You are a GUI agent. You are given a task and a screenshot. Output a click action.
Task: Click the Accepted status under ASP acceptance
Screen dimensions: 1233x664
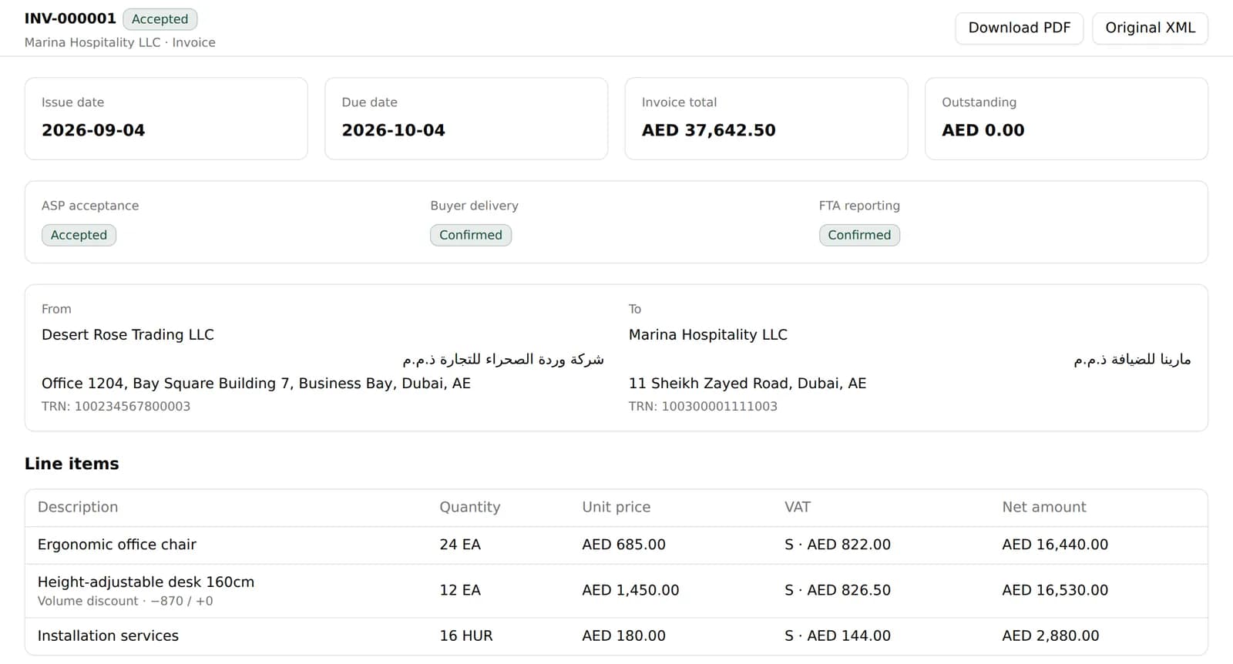pos(79,235)
